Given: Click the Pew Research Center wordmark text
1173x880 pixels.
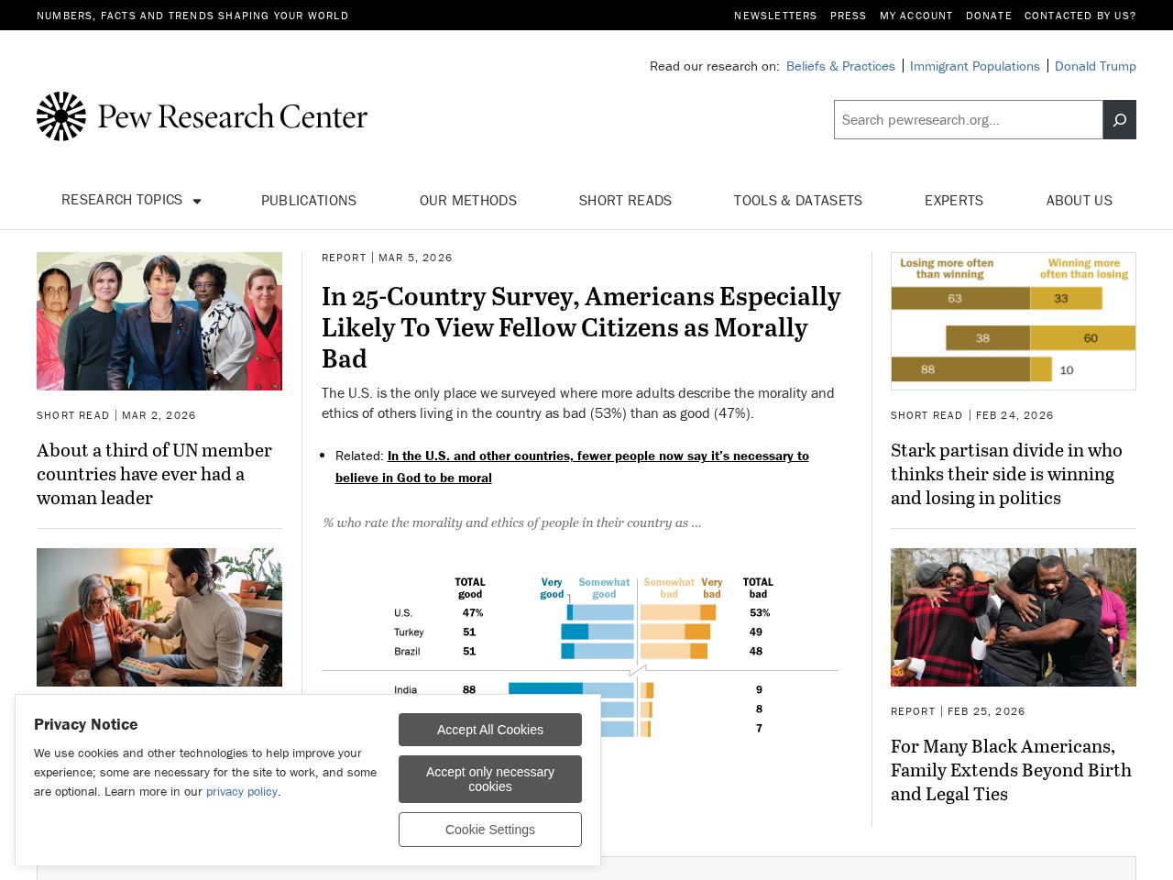Looking at the screenshot, I should click(x=232, y=117).
